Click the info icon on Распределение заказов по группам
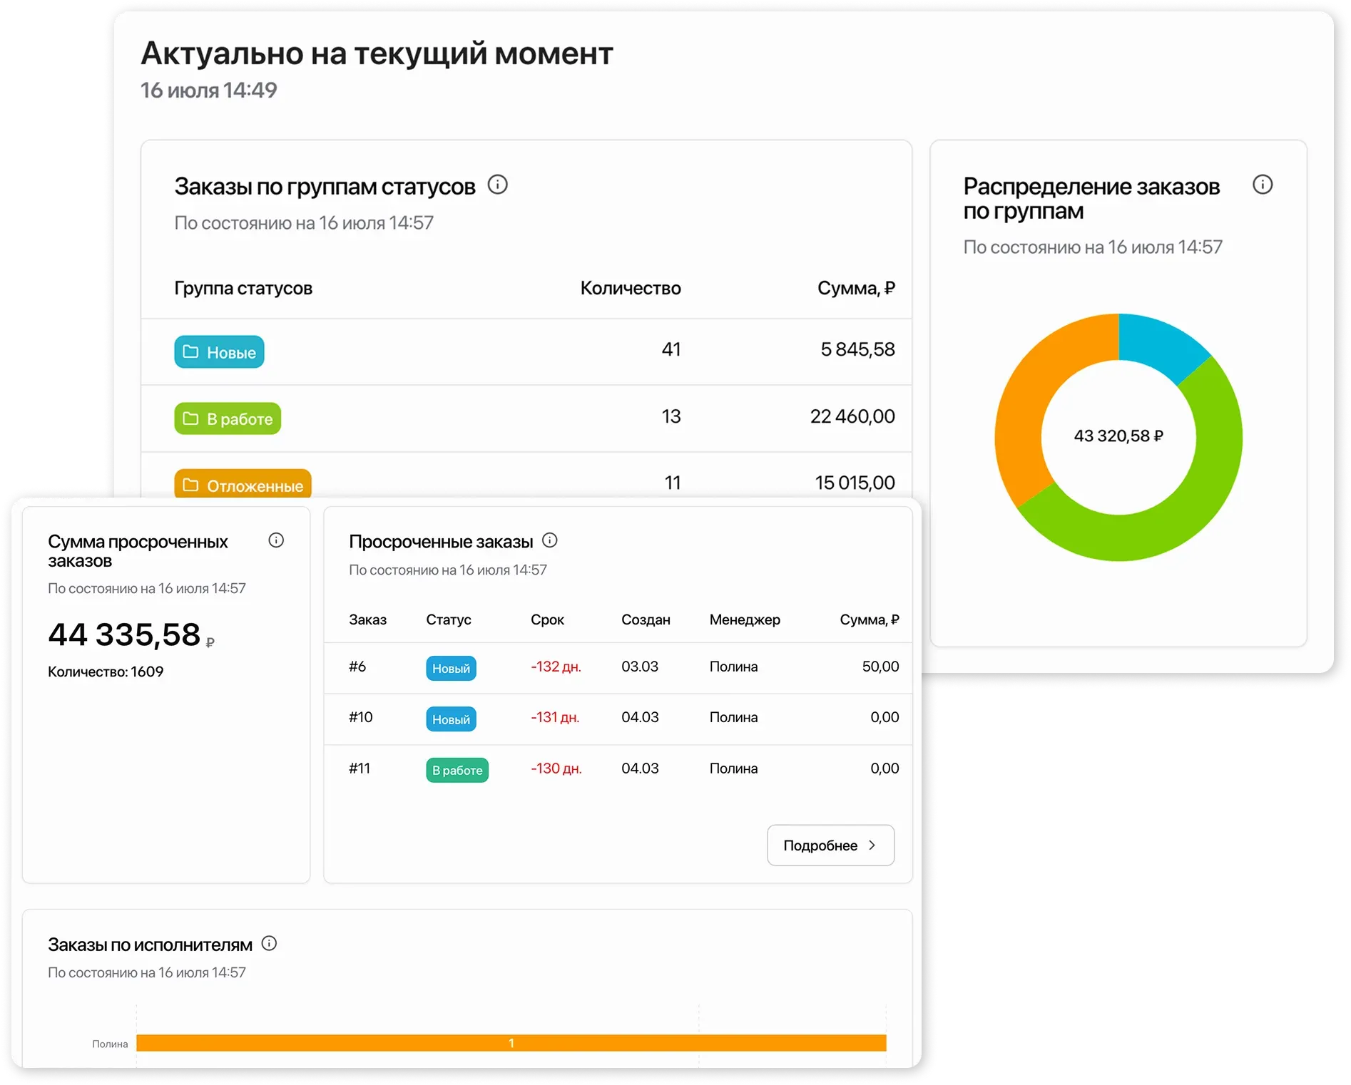 pos(1263,185)
